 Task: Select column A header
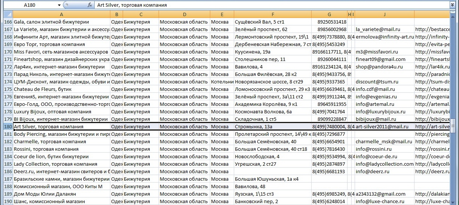click(x=61, y=15)
